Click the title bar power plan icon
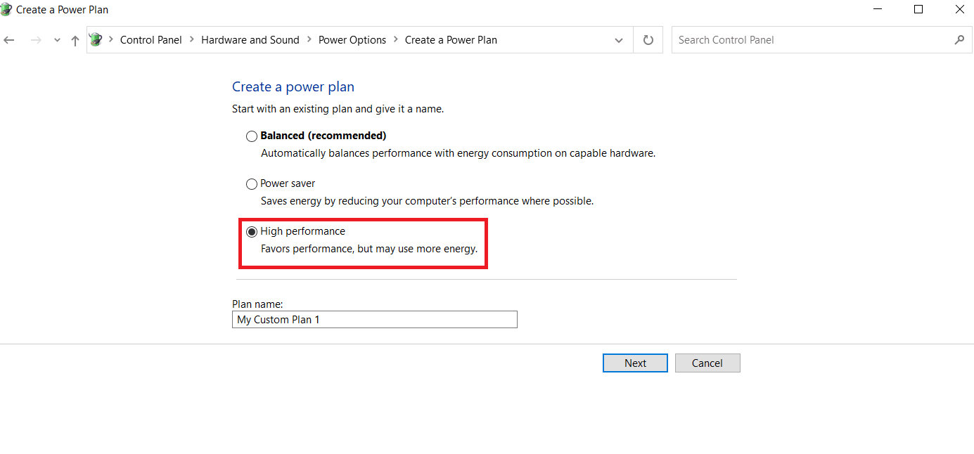 click(x=6, y=10)
